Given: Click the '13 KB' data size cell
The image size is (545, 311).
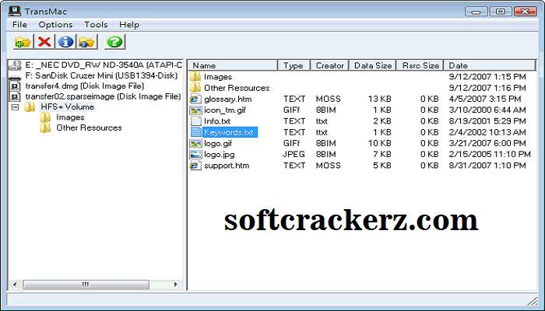Looking at the screenshot, I should pos(380,99).
